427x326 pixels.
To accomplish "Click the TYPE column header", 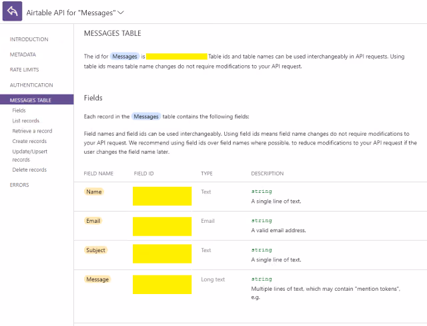I will click(207, 174).
